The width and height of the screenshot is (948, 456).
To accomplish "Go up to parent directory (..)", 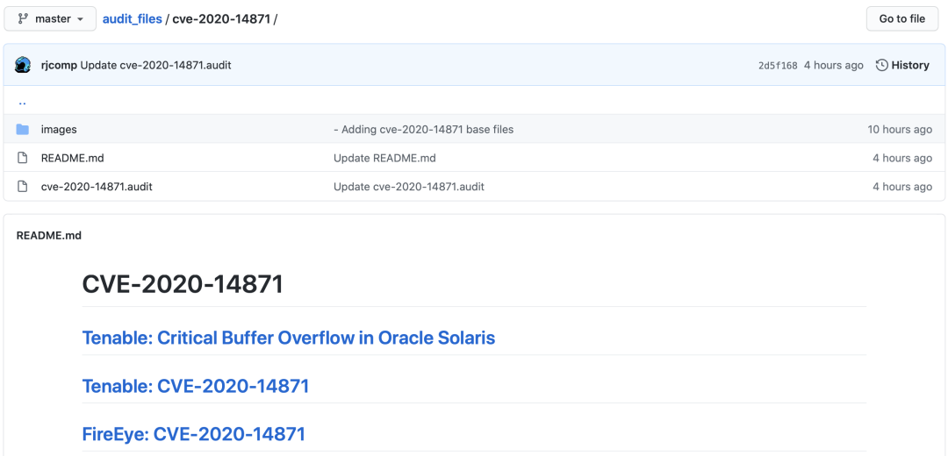I will click(x=22, y=102).
